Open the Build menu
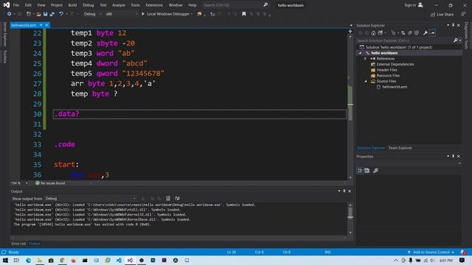 tap(72, 5)
